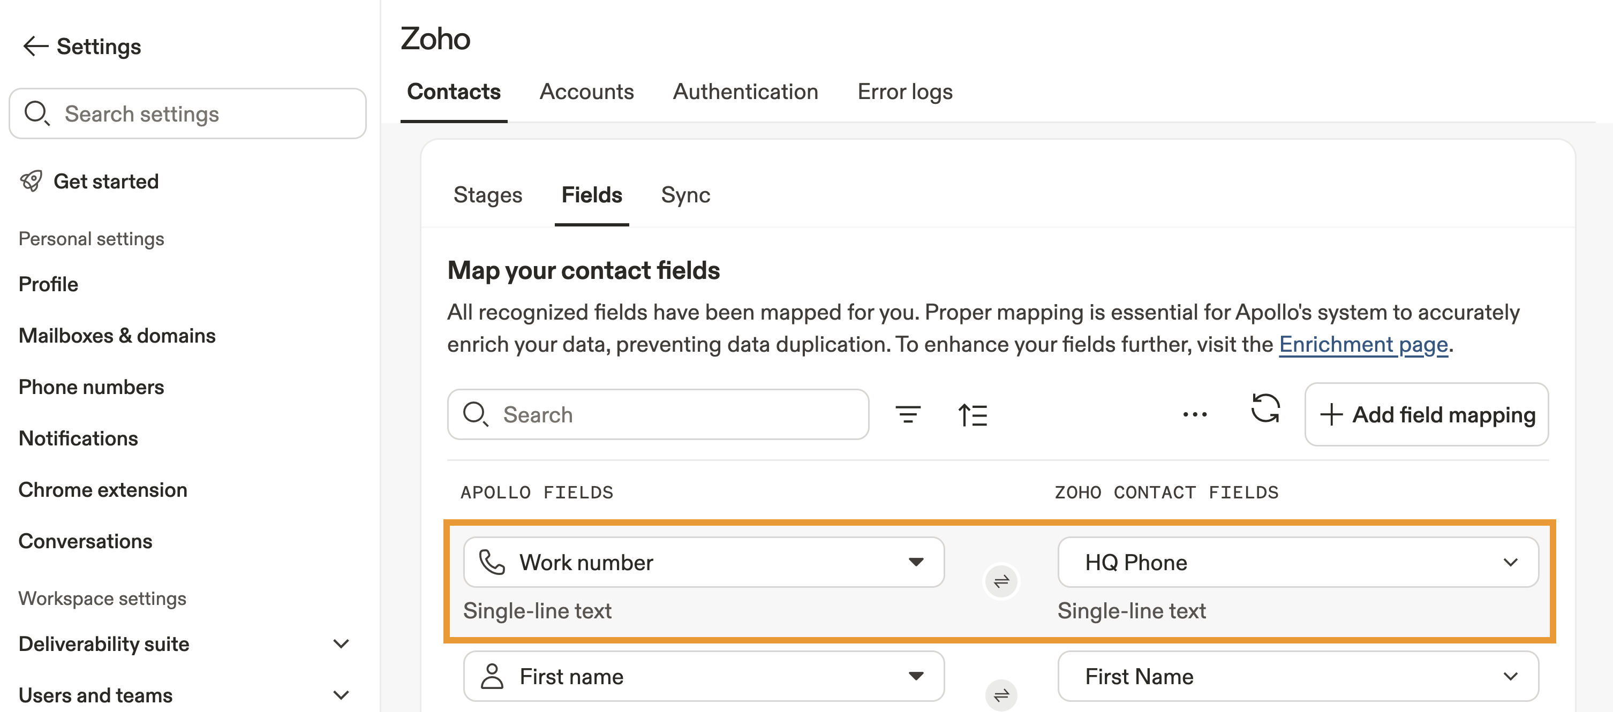Click the phone icon in Work number field

[x=492, y=562]
